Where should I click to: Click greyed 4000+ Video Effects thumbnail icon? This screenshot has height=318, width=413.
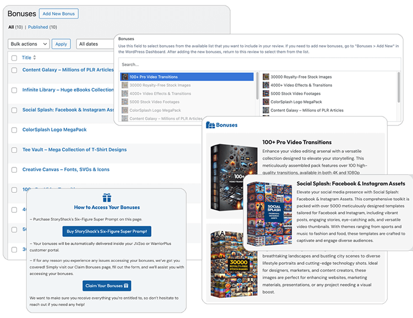[125, 94]
